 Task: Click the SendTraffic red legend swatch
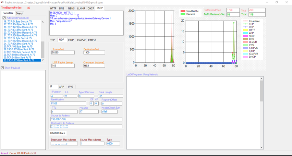point(183,11)
